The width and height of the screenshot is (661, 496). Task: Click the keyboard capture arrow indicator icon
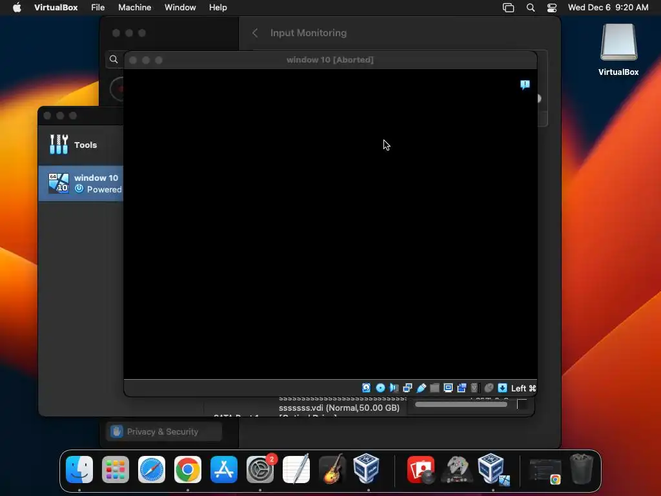tap(502, 388)
